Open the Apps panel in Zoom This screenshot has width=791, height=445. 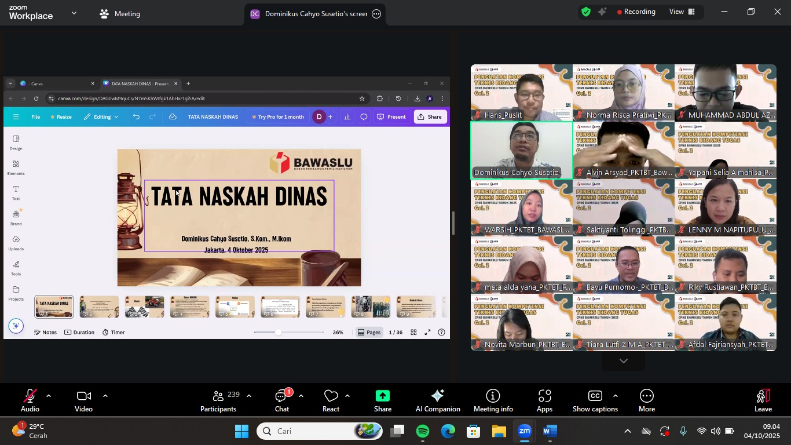[544, 400]
